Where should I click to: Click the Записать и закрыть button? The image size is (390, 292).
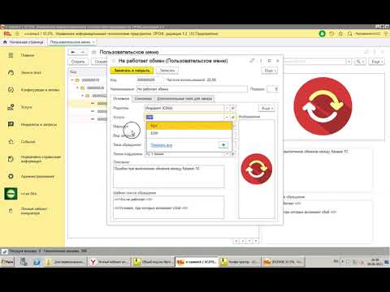coord(132,71)
